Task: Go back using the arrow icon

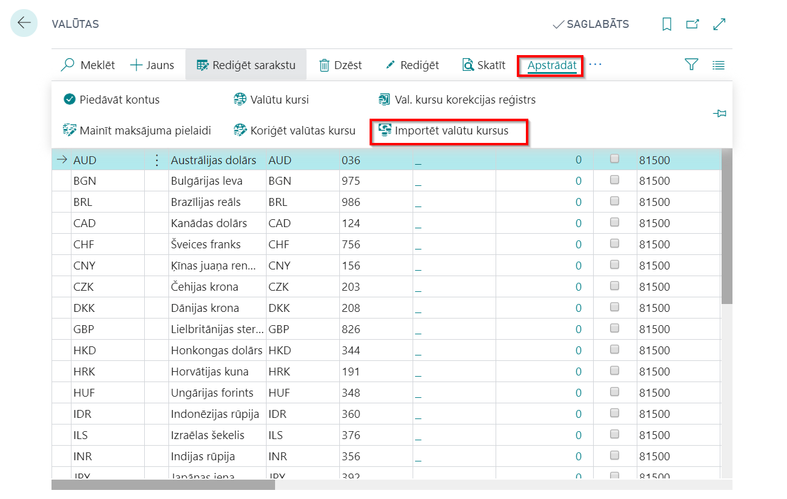Action: click(24, 24)
